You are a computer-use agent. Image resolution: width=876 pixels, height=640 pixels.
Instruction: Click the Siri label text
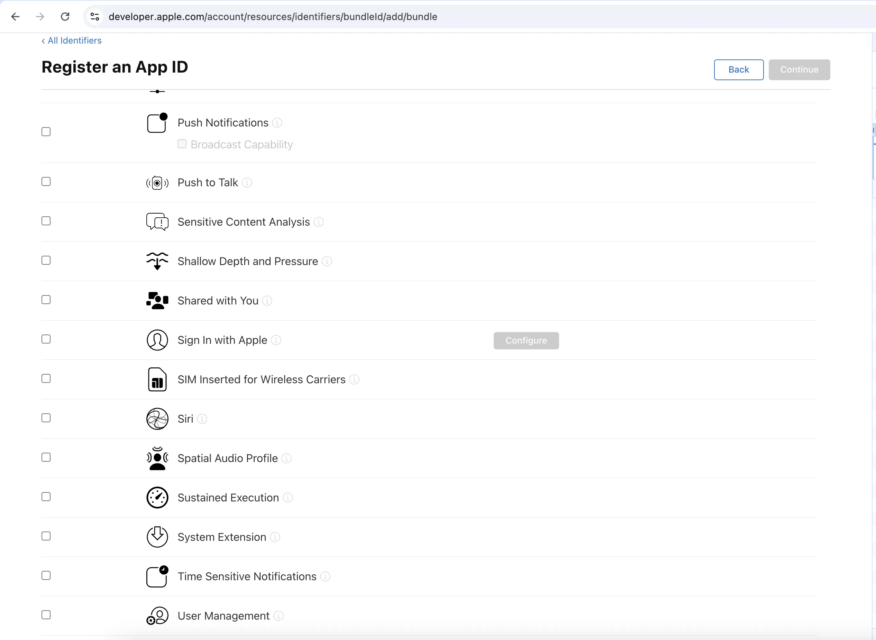click(x=185, y=419)
